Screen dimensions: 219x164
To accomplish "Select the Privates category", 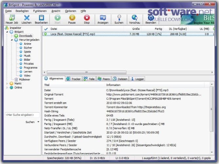I will click(x=29, y=64).
